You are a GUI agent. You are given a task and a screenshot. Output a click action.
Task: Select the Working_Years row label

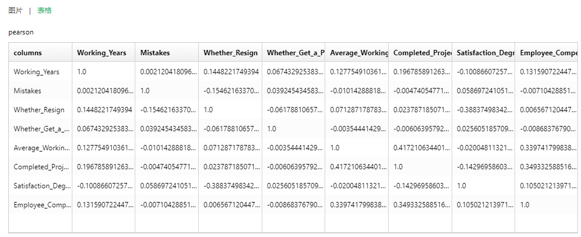[x=36, y=72]
